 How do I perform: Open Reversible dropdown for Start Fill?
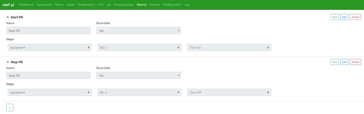(x=139, y=31)
